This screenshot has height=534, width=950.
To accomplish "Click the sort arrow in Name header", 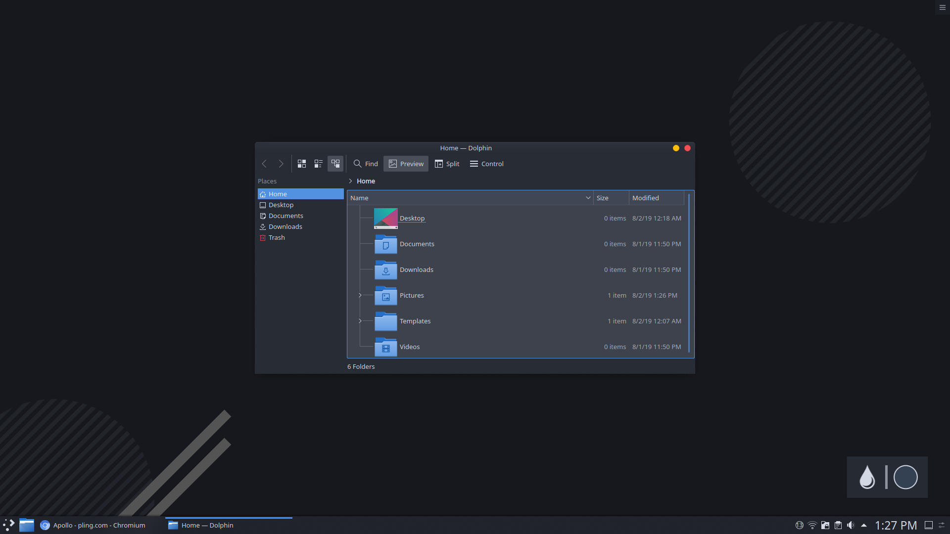I will click(x=588, y=198).
